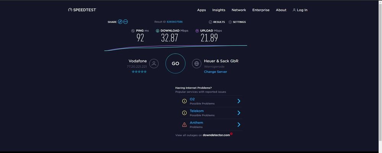
Task: Click Having Internet Problems? heading
Action: (x=193, y=88)
